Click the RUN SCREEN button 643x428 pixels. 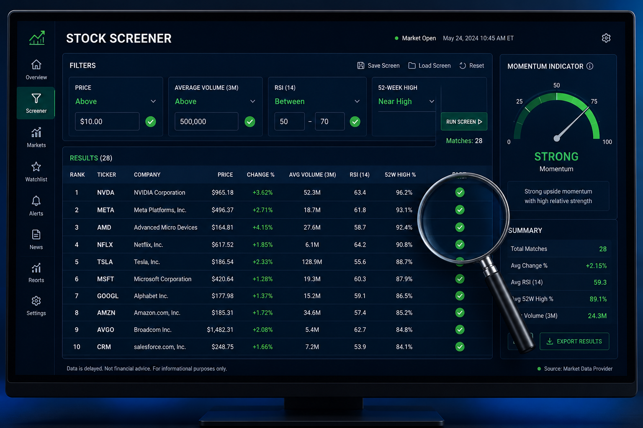click(x=464, y=122)
